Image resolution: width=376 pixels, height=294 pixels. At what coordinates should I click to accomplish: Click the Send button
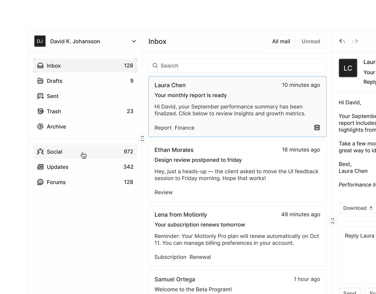tap(350, 291)
